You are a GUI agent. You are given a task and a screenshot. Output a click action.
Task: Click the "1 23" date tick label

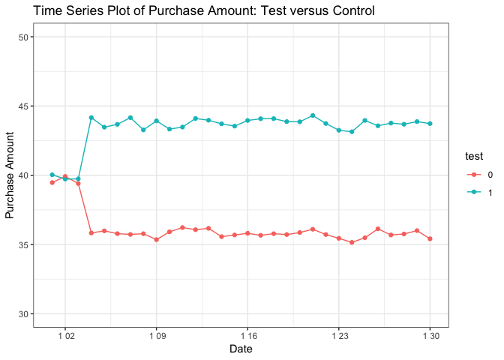click(338, 337)
